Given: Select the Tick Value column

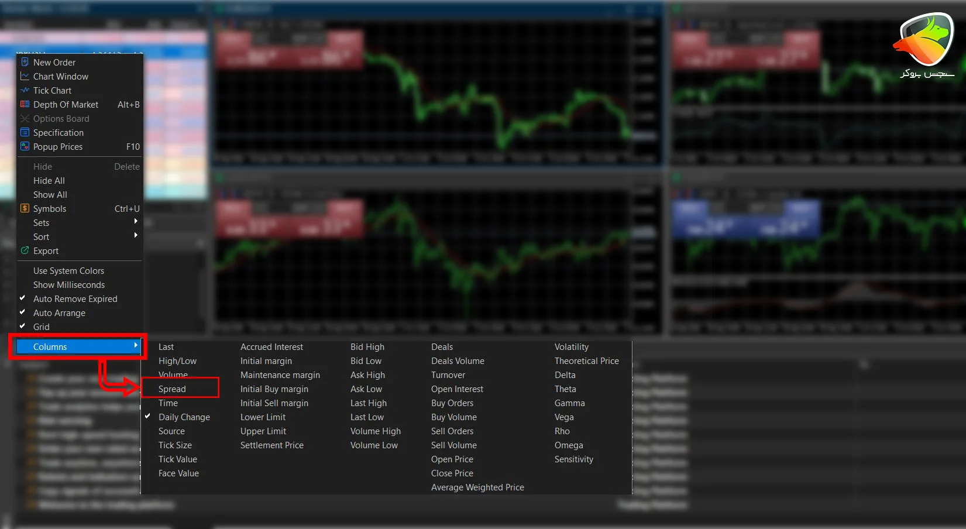Looking at the screenshot, I should coord(178,459).
